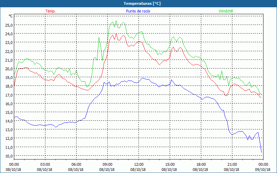Click the 16,0 y-axis value
The image size is (277, 173).
tap(9, 103)
